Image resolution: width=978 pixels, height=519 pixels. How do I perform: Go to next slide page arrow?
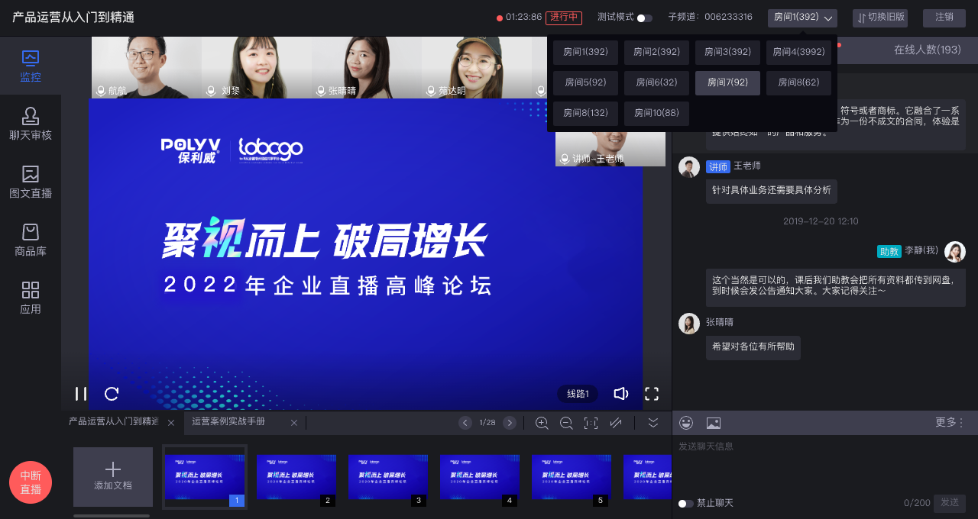pos(510,423)
